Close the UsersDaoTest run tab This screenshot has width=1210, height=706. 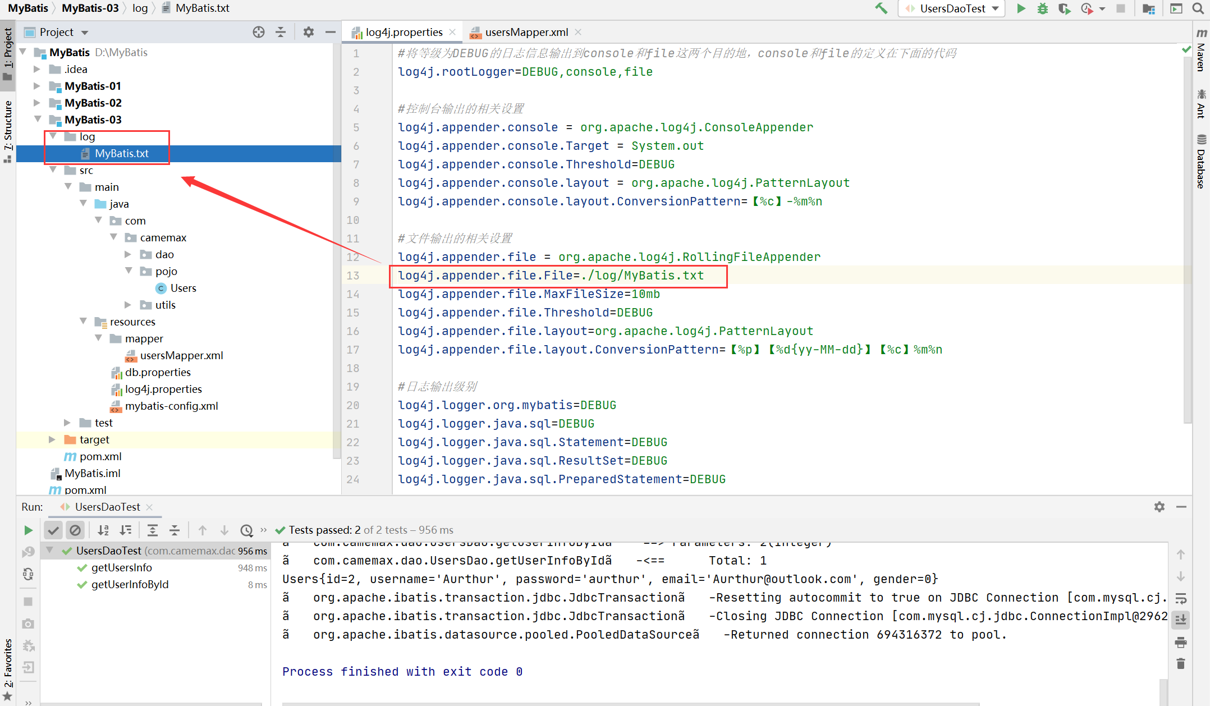(x=149, y=507)
